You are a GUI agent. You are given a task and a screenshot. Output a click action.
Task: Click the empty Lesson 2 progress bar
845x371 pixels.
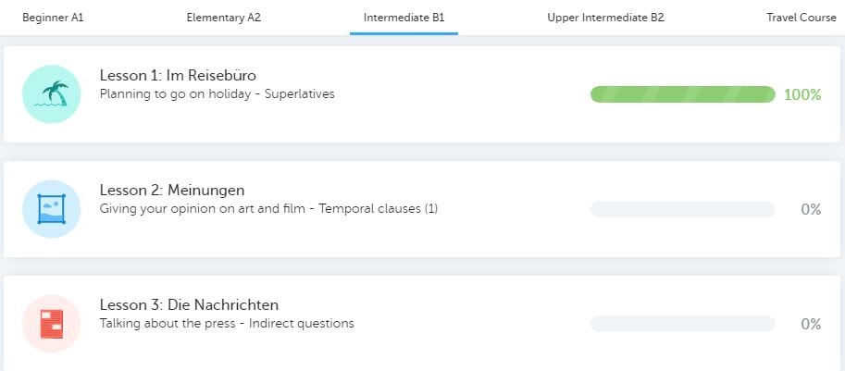682,209
